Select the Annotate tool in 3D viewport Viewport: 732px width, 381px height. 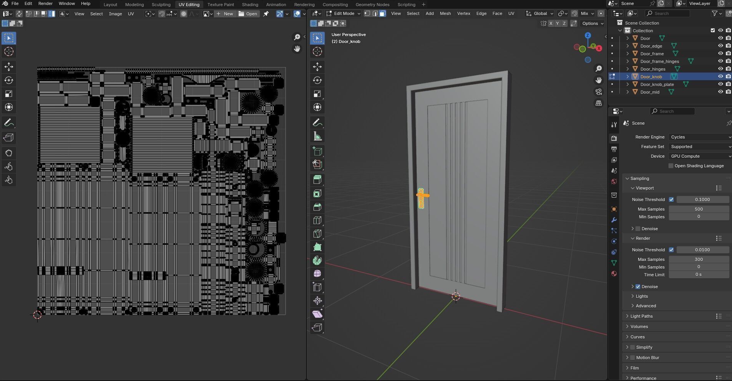(x=317, y=123)
